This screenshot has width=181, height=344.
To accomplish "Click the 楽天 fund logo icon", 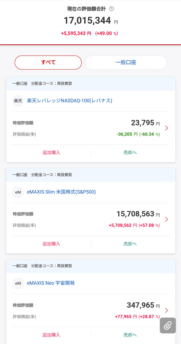I will (18, 101).
